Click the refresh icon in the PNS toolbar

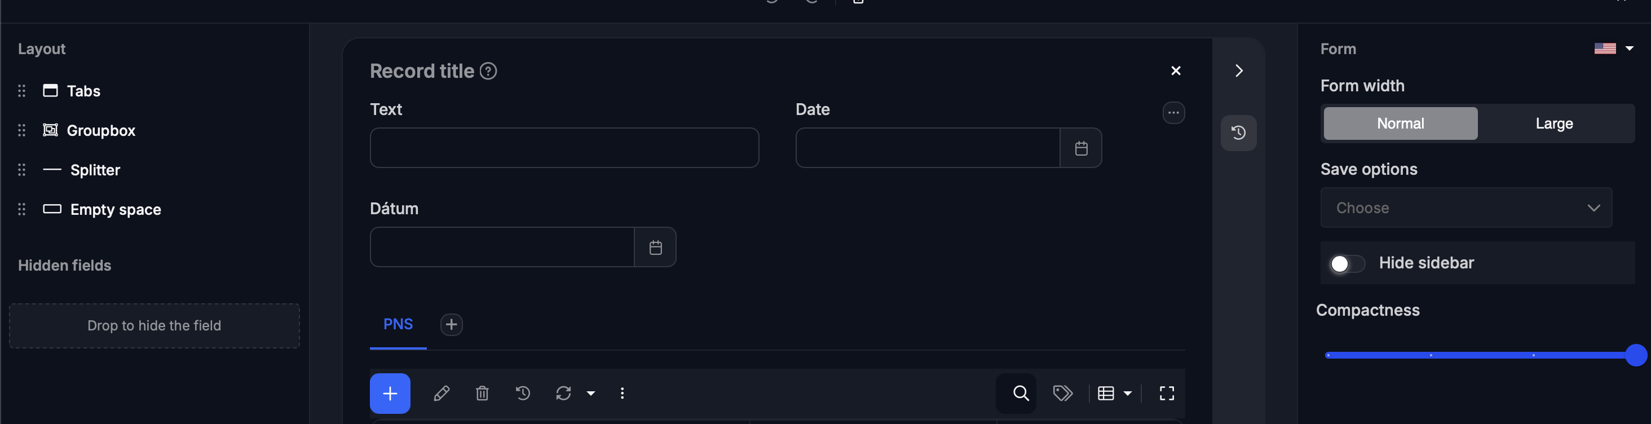tap(563, 393)
